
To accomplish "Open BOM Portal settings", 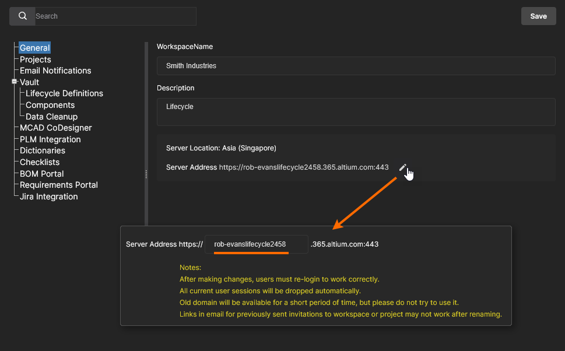I will pyautogui.click(x=42, y=174).
